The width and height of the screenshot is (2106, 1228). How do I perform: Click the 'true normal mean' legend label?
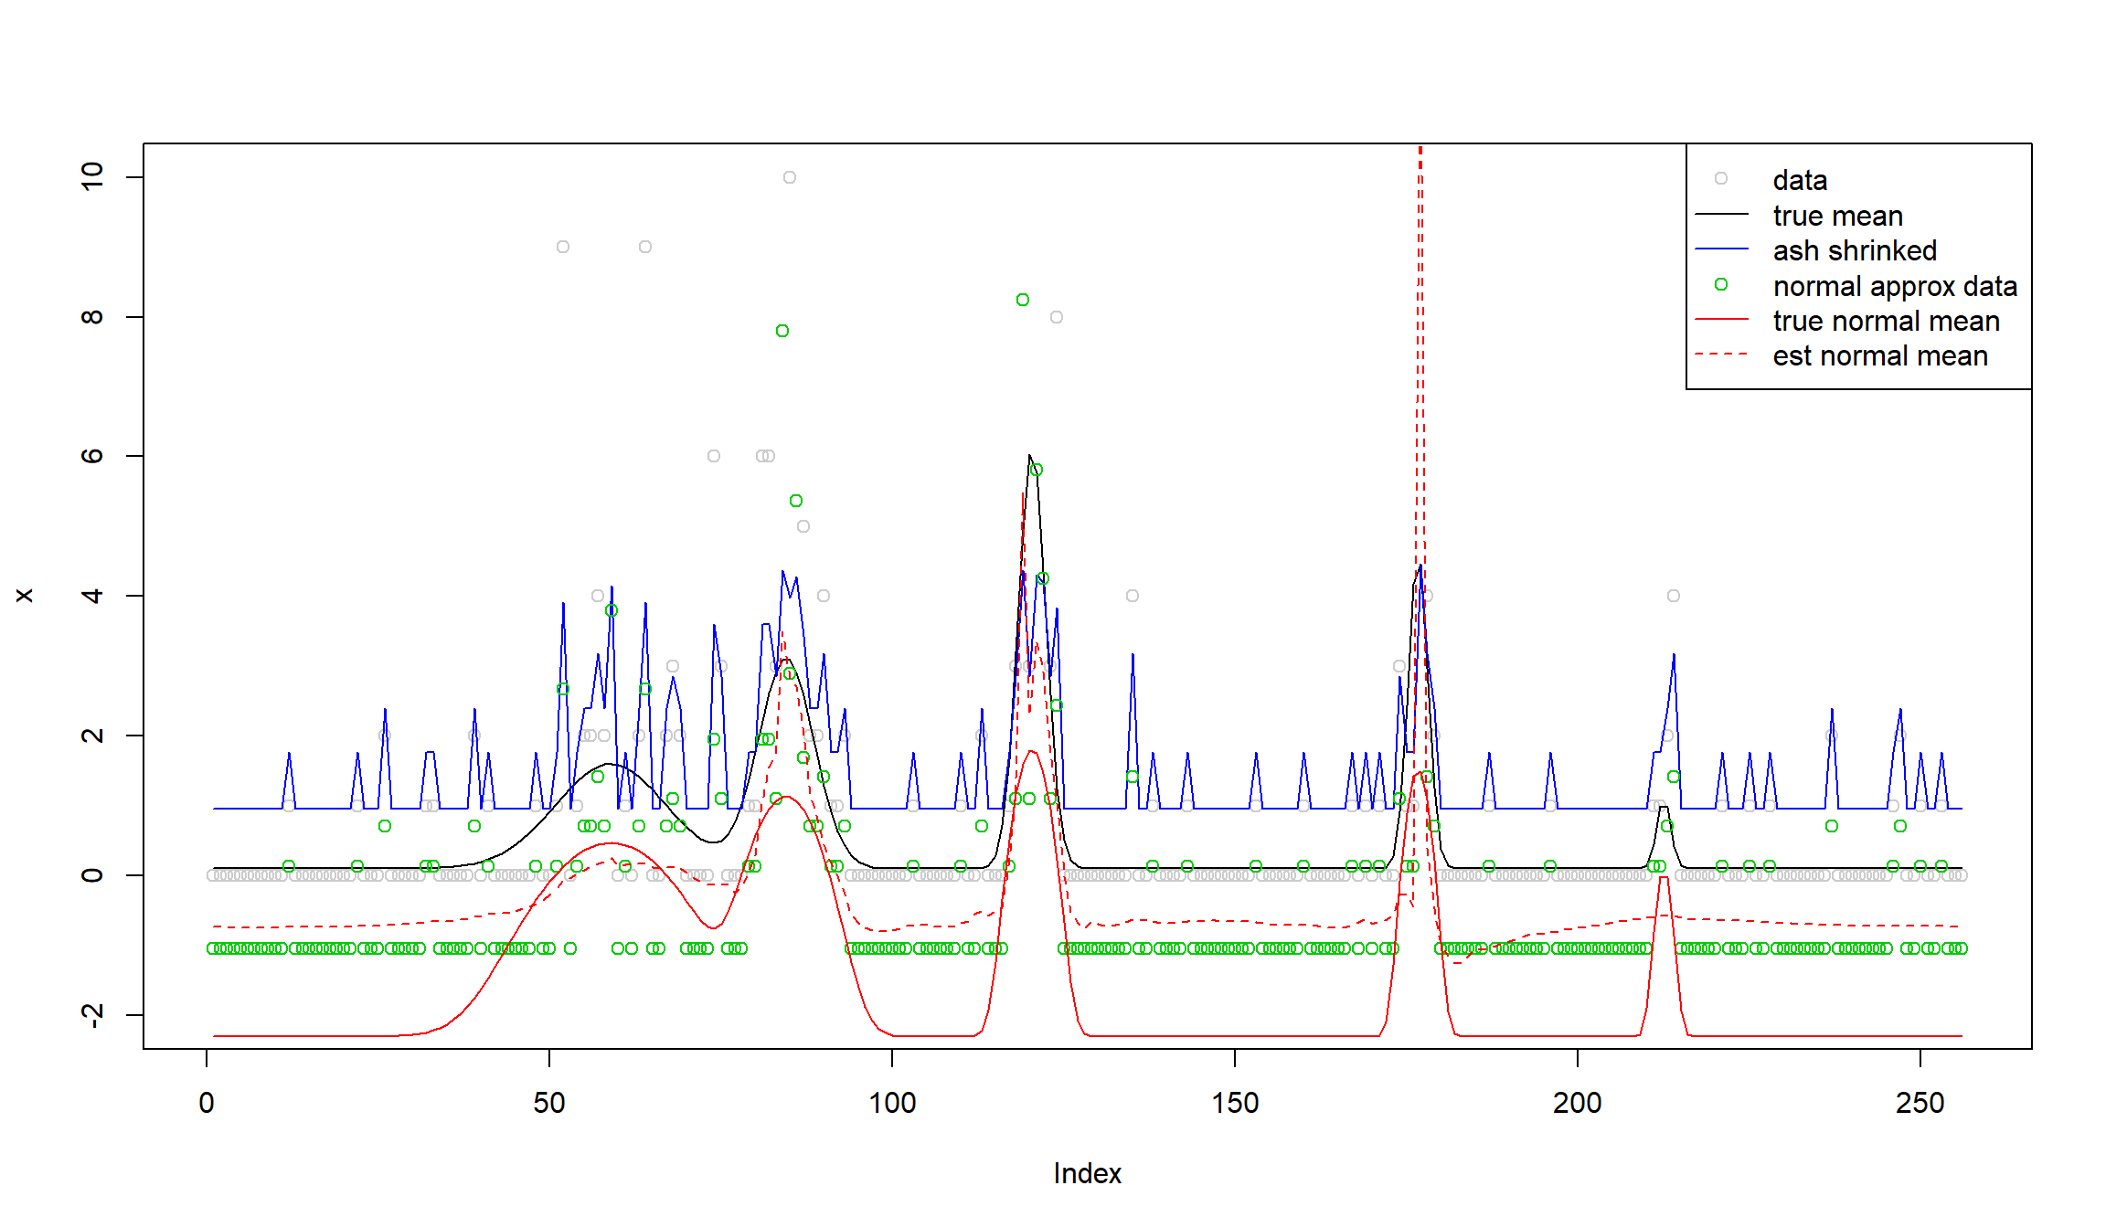pos(1886,321)
